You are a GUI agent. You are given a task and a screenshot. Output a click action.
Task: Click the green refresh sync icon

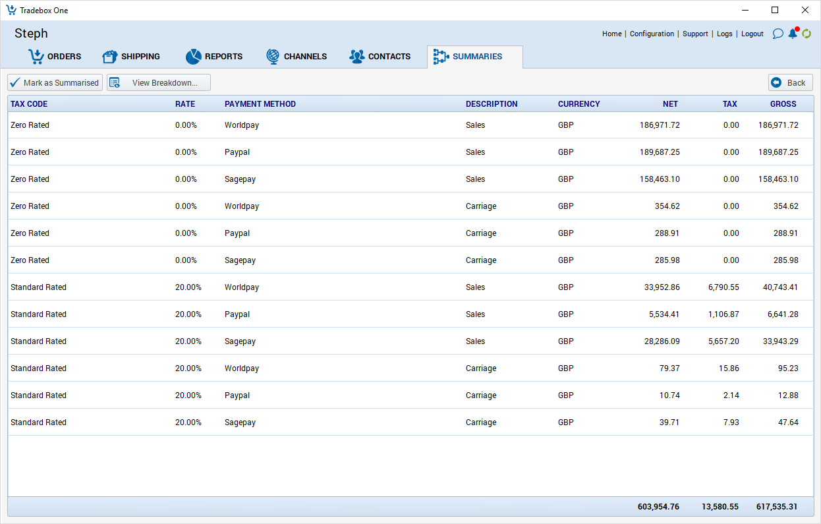(x=807, y=34)
